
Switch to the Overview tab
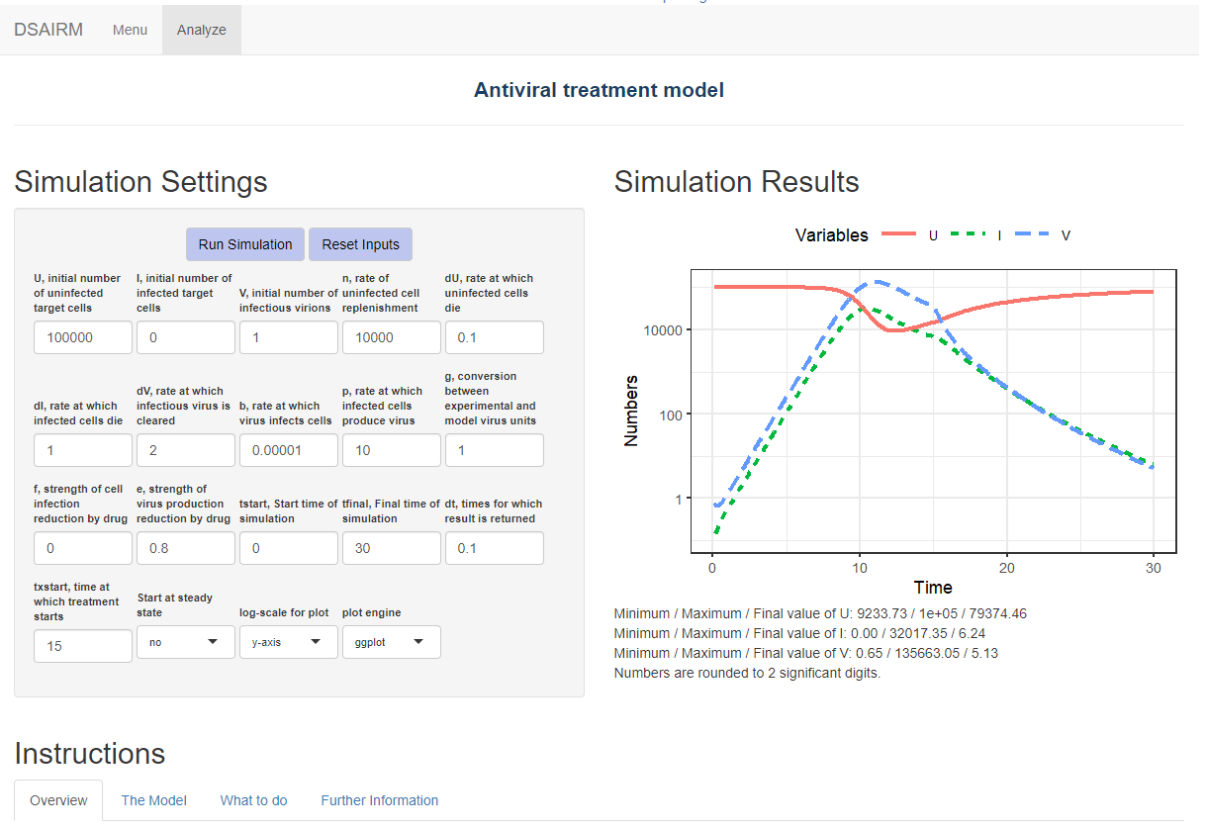tap(58, 800)
